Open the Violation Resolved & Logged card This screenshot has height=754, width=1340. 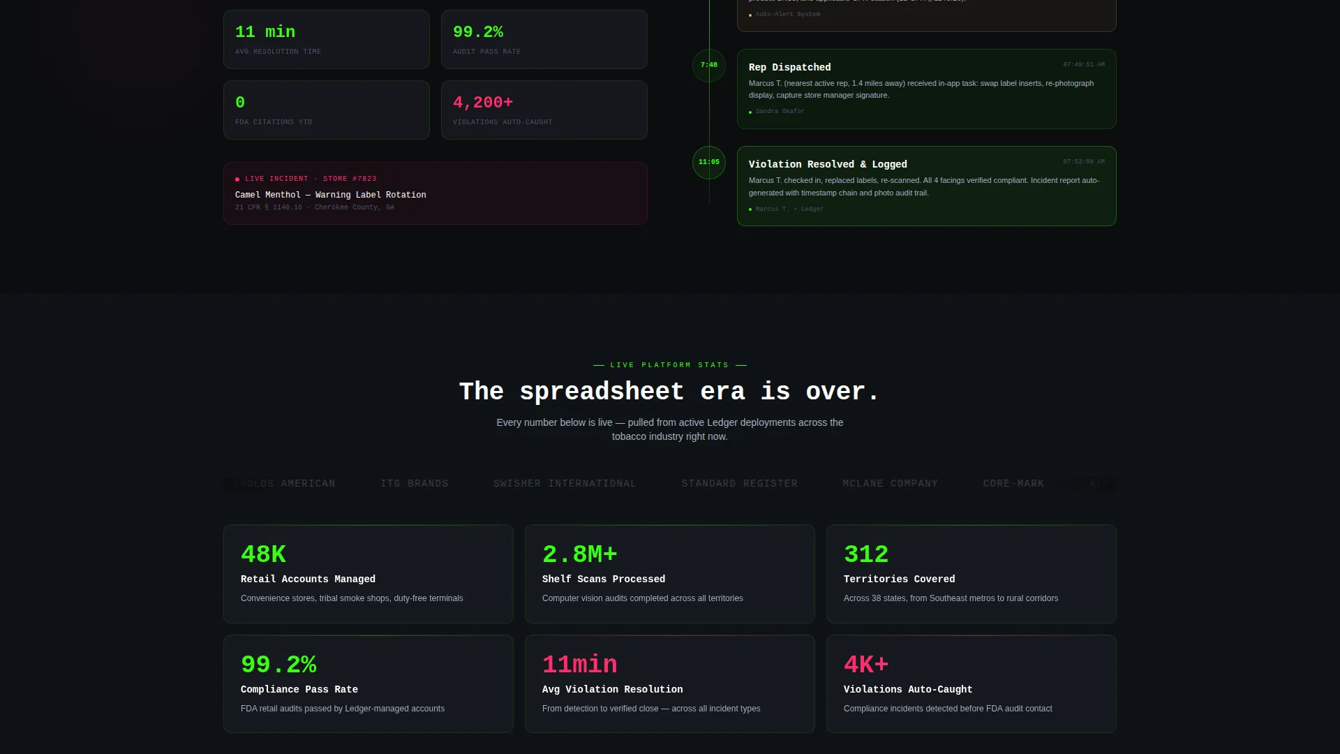pos(926,186)
